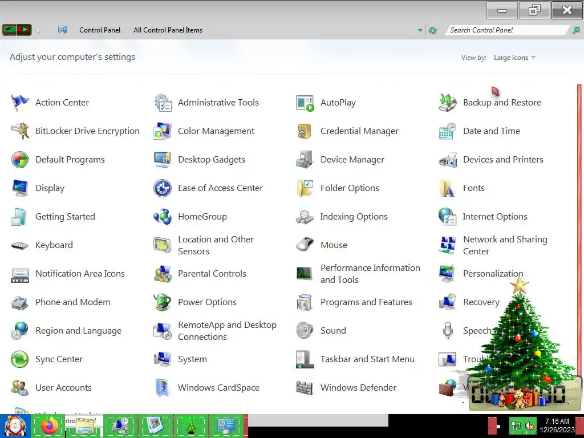This screenshot has height=438, width=584.
Task: Open the address bar history dropdown arrow
Action: [x=420, y=31]
